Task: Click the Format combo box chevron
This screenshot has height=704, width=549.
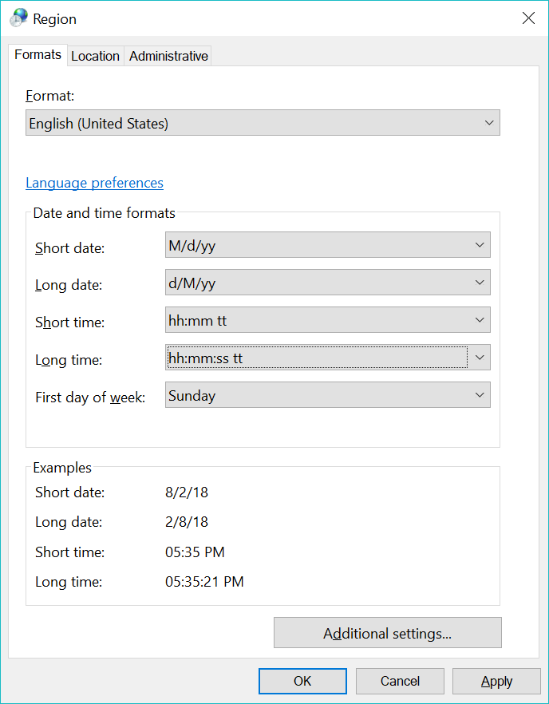Action: point(489,123)
